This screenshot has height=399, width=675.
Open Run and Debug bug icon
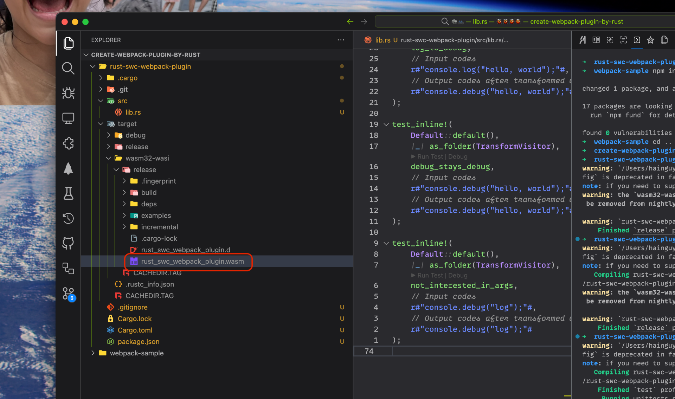point(68,93)
